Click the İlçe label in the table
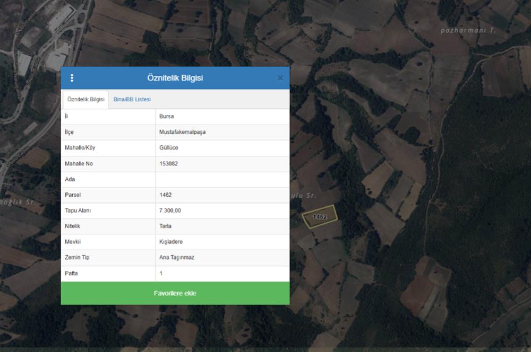This screenshot has height=352, width=531. [69, 132]
